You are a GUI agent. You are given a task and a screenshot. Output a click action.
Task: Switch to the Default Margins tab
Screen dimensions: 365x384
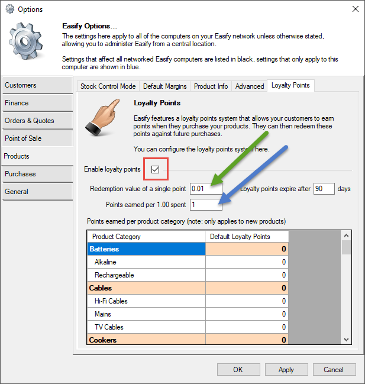pyautogui.click(x=164, y=86)
